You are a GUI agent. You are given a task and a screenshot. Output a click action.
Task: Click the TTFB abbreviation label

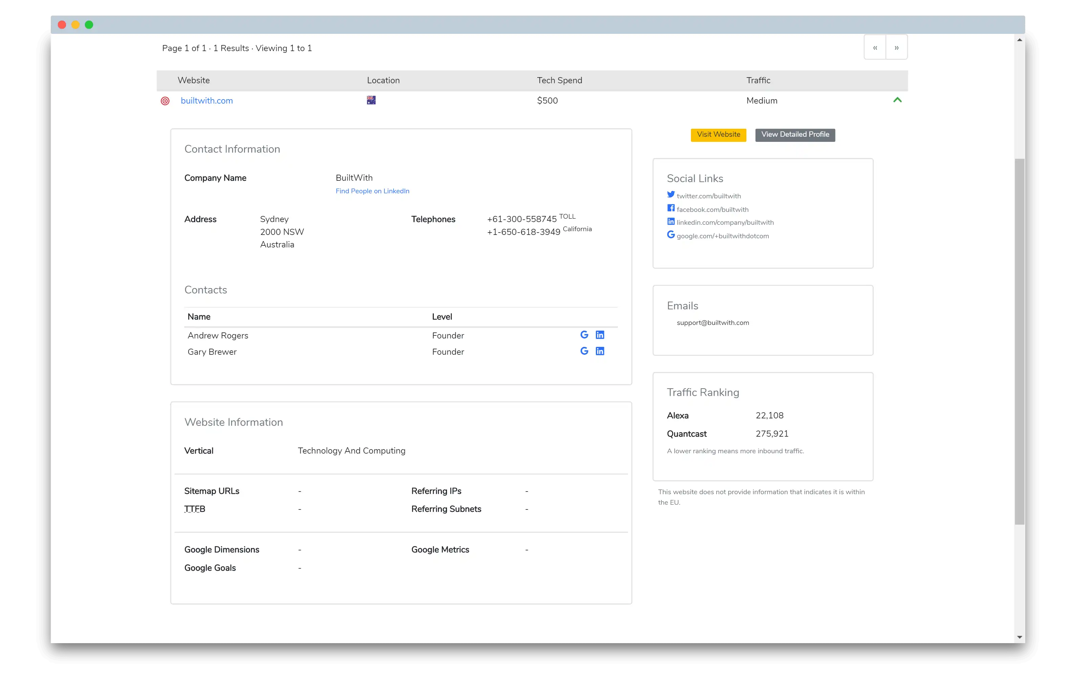pyautogui.click(x=194, y=509)
